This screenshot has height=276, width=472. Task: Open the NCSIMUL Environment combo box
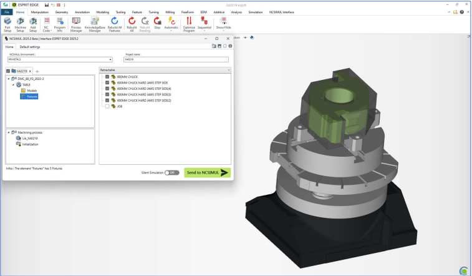coord(60,59)
